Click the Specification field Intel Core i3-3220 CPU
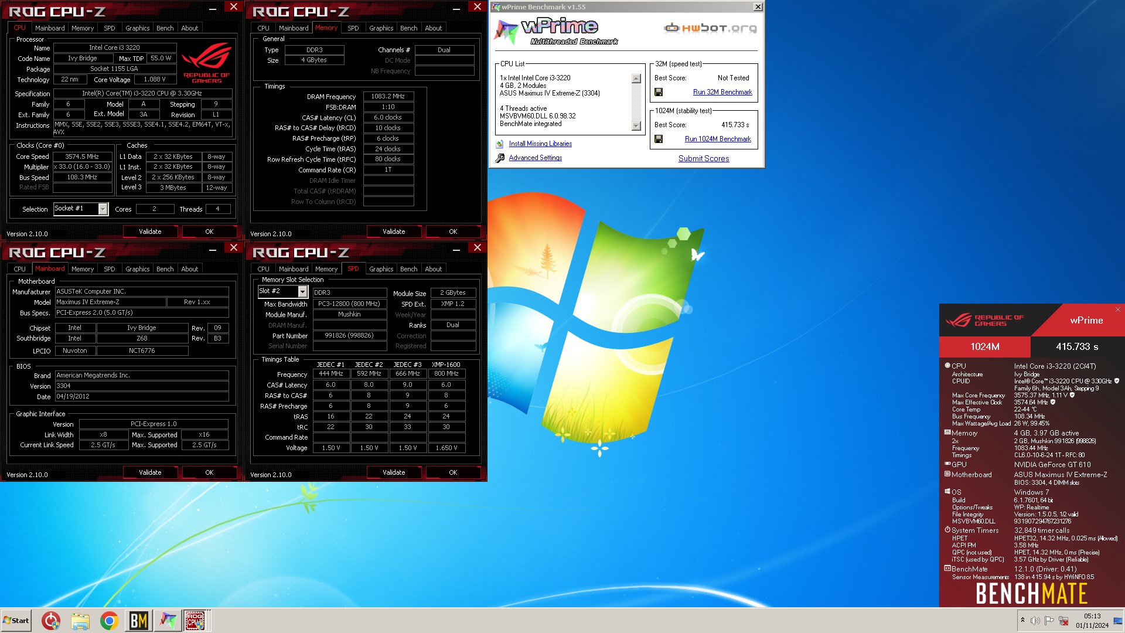This screenshot has width=1125, height=633. tap(142, 93)
